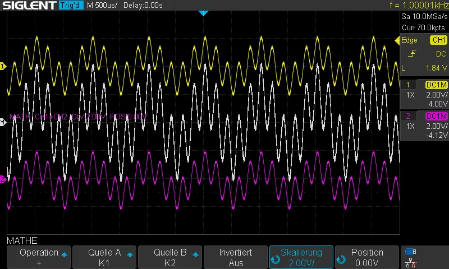Click the USB device status icon
This screenshot has height=269, width=449.
411,252
